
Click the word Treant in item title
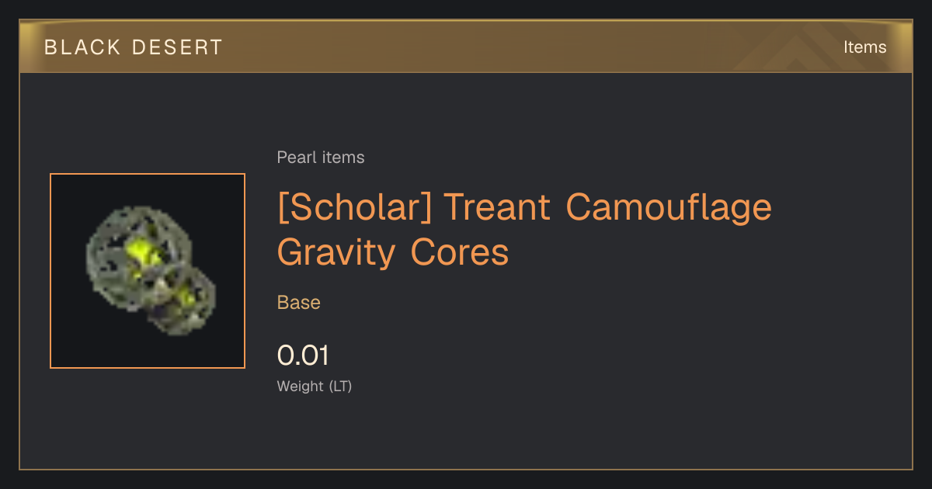(x=497, y=207)
